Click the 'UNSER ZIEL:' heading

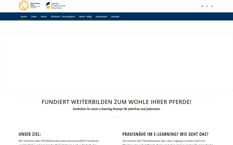[x=30, y=134]
